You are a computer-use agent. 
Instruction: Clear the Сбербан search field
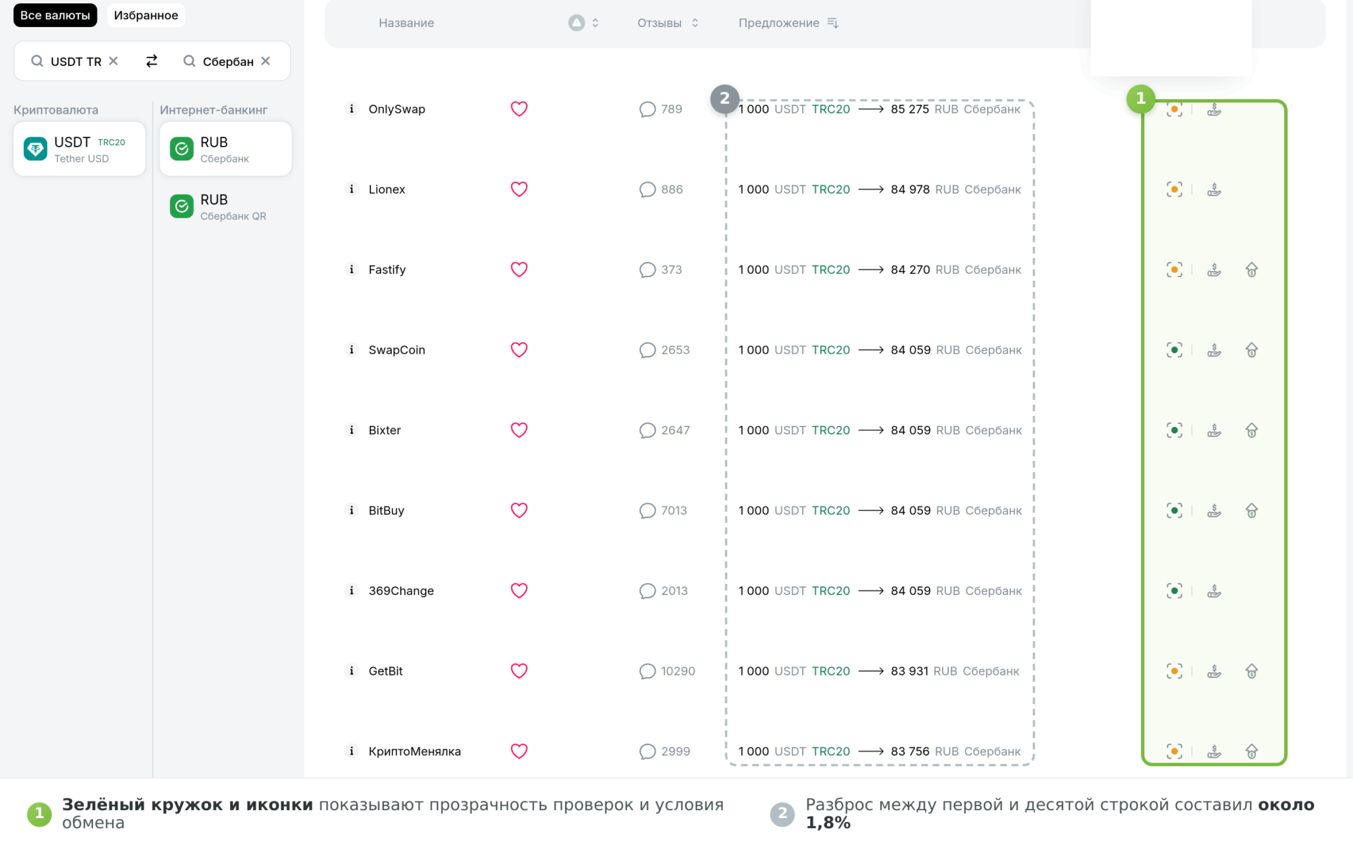coord(266,61)
